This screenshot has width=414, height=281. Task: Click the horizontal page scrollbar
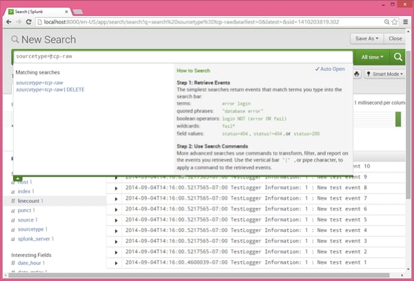199,275
